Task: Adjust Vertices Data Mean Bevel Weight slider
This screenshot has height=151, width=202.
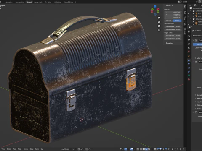Action: point(173,26)
